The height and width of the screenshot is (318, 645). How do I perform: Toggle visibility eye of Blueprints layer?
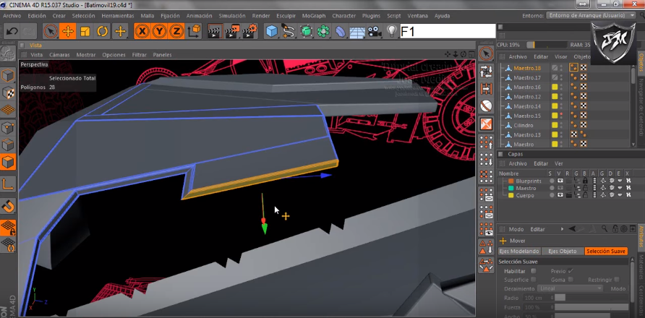click(560, 181)
